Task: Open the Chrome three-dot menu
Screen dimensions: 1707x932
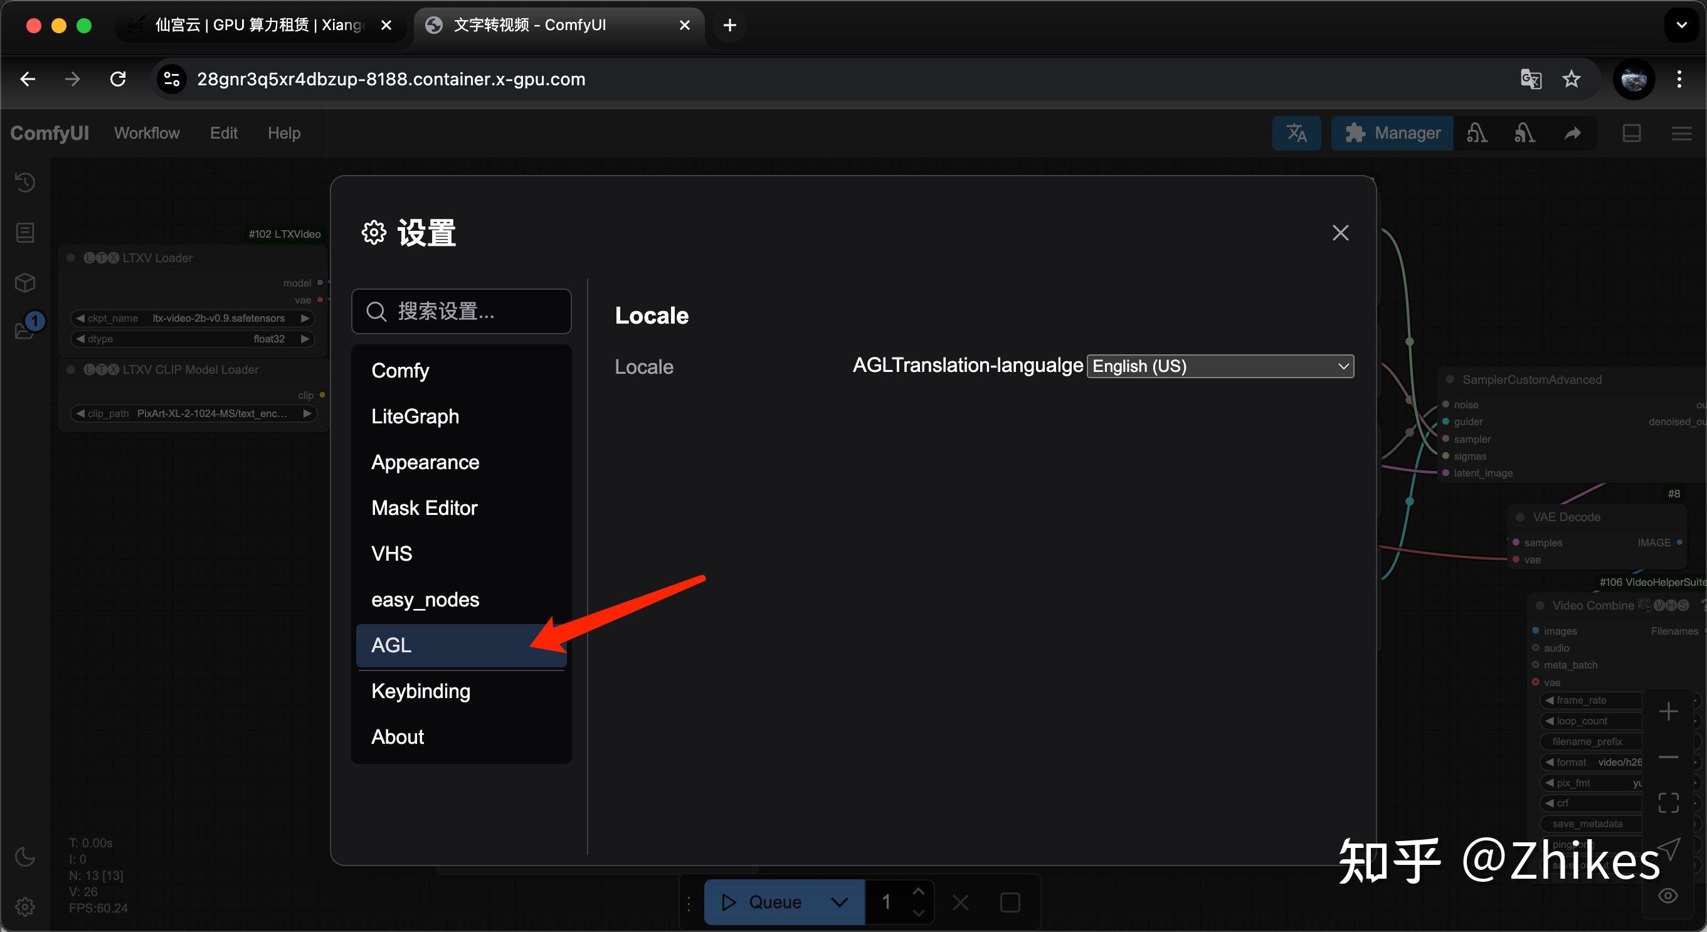Action: [x=1679, y=80]
